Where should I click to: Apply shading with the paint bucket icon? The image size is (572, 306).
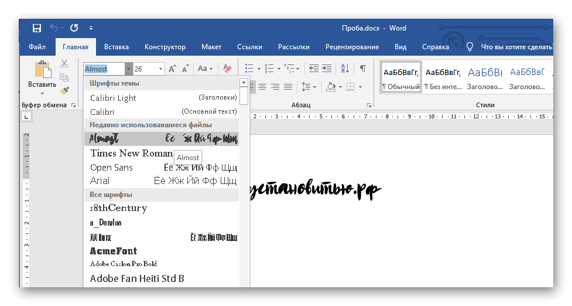pyautogui.click(x=331, y=87)
